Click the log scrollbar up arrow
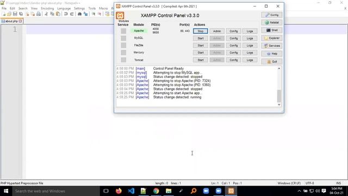 [279, 69]
